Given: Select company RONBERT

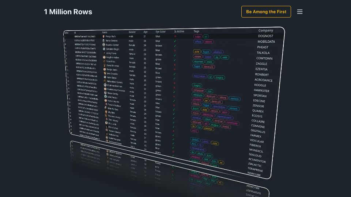Looking at the screenshot, I should click(x=262, y=74).
